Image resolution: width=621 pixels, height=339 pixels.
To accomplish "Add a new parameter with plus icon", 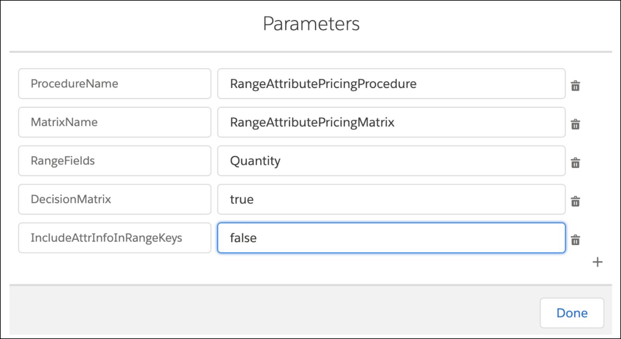I will click(x=597, y=262).
